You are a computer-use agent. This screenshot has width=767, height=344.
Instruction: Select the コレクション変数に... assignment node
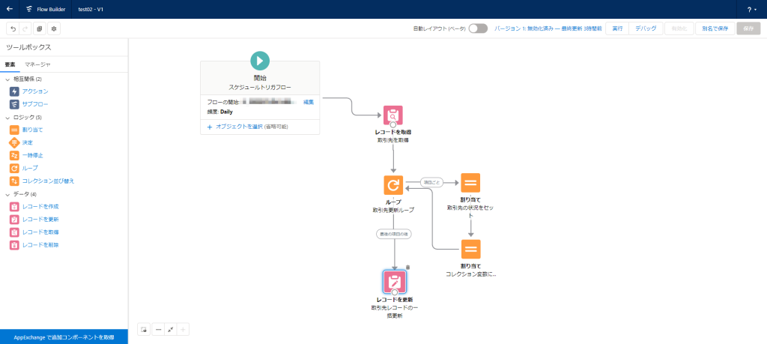(x=470, y=249)
